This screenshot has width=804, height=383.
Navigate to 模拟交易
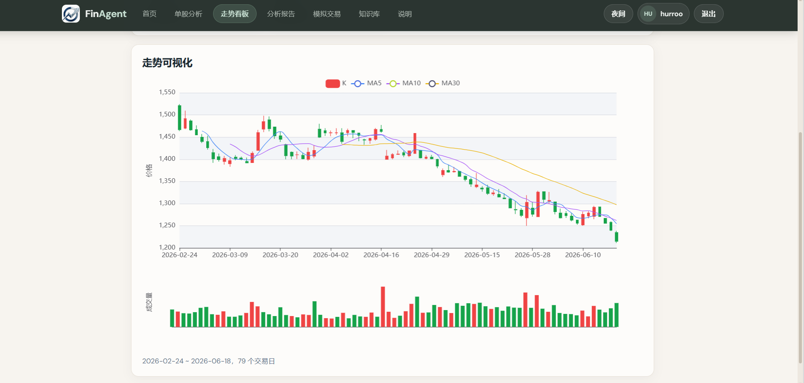click(327, 14)
